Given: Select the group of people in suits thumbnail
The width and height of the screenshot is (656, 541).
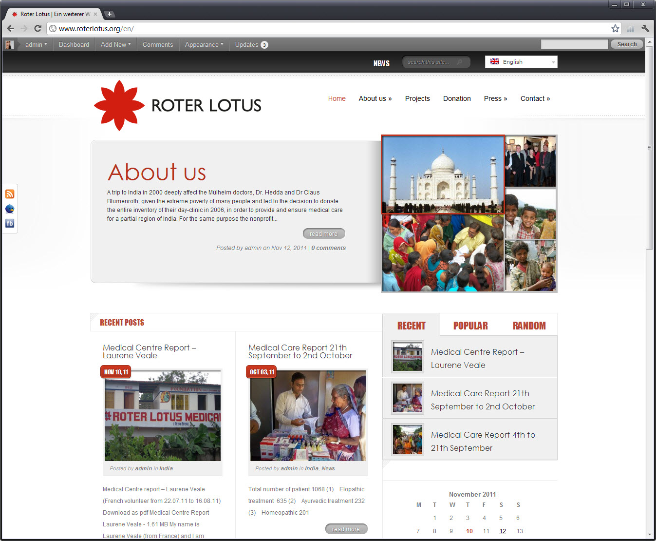Looking at the screenshot, I should click(x=530, y=161).
